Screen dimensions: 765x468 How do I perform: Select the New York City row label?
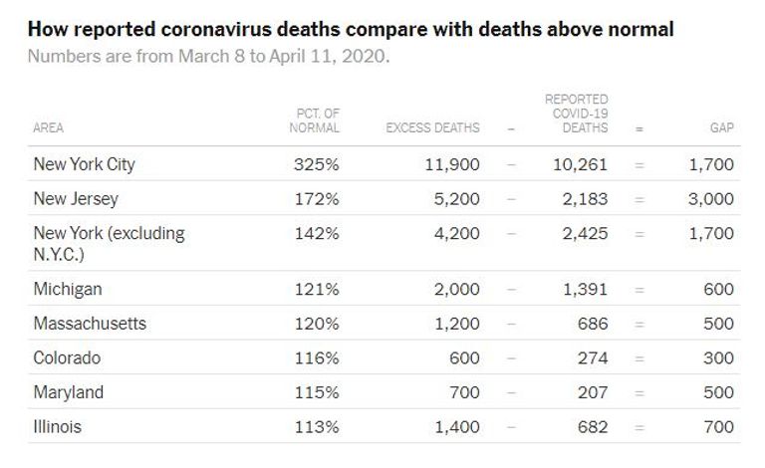point(84,163)
